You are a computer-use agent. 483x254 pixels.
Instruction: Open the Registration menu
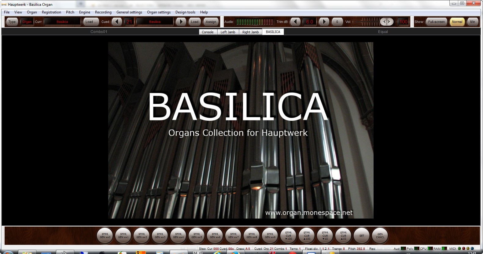[x=51, y=12]
